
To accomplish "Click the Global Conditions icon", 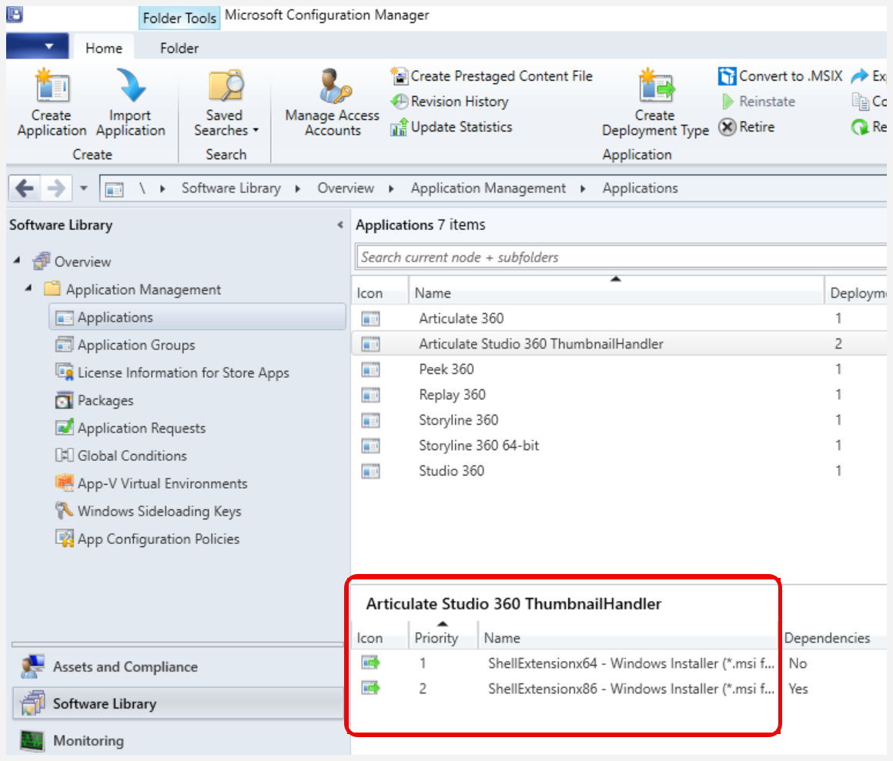I will tap(65, 455).
